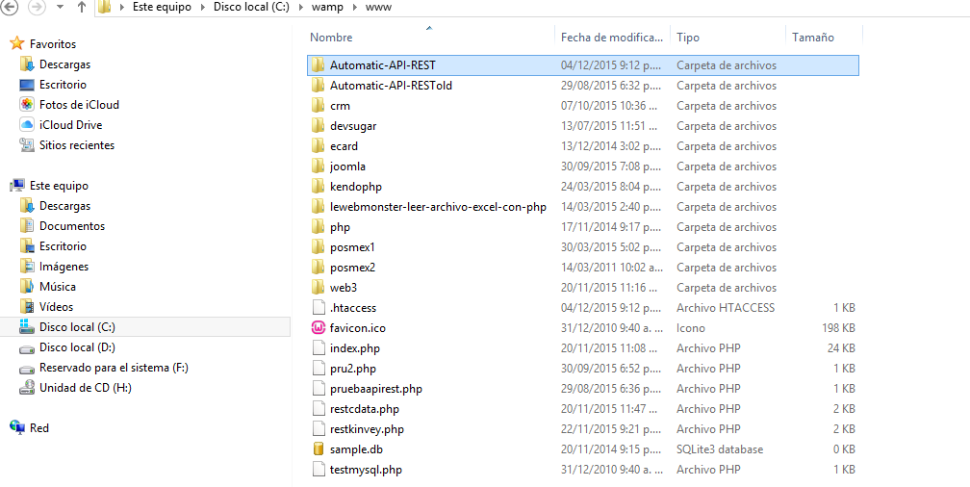
Task: Open Música folder icon in sidebar
Action: pyautogui.click(x=27, y=287)
